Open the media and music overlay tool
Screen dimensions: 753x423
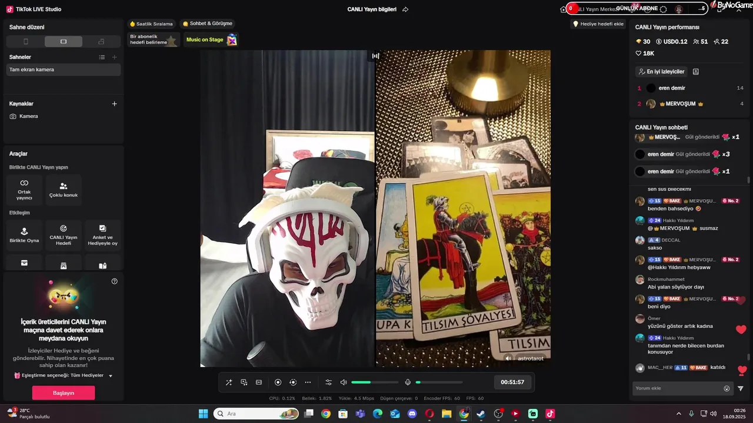coord(244,382)
